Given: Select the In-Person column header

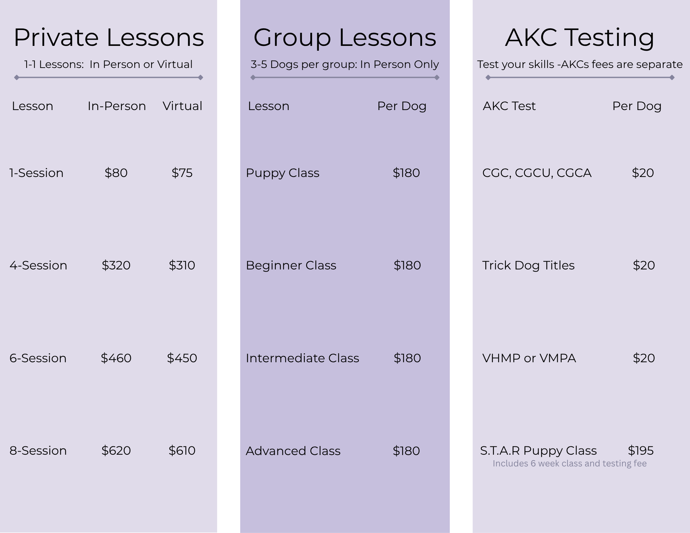Looking at the screenshot, I should click(x=117, y=106).
